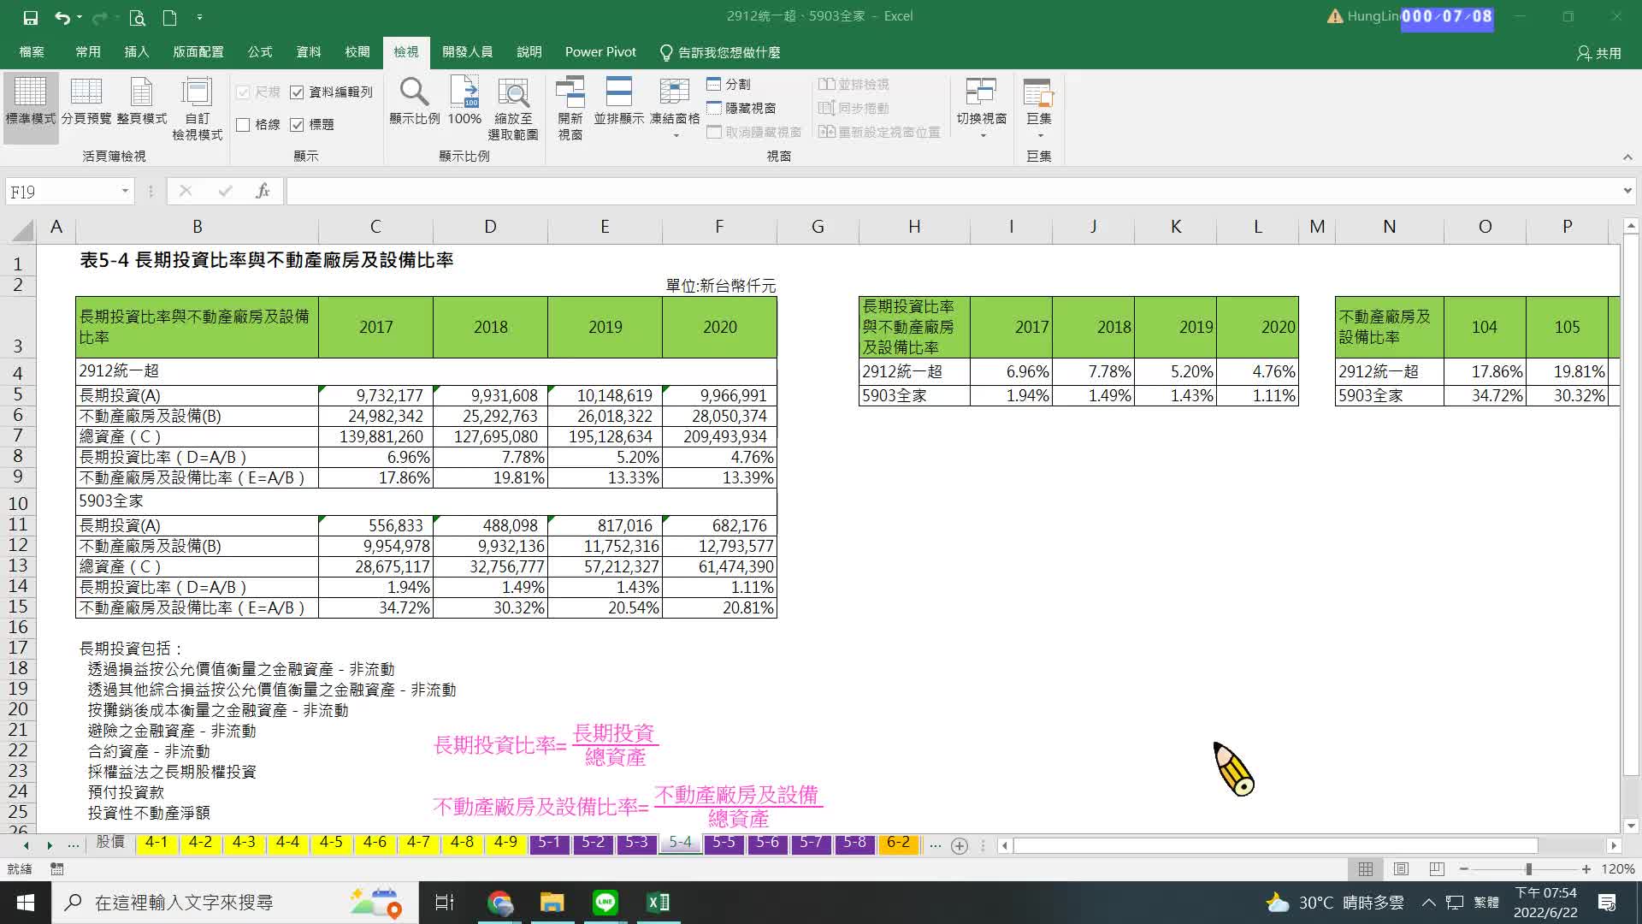Open sheet tab 6-2
The width and height of the screenshot is (1642, 924).
(898, 843)
